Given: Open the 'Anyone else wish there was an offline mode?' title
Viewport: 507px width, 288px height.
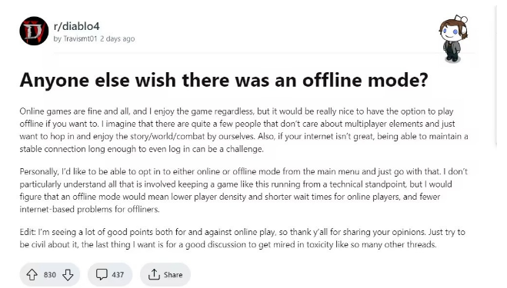Looking at the screenshot, I should pos(224,80).
